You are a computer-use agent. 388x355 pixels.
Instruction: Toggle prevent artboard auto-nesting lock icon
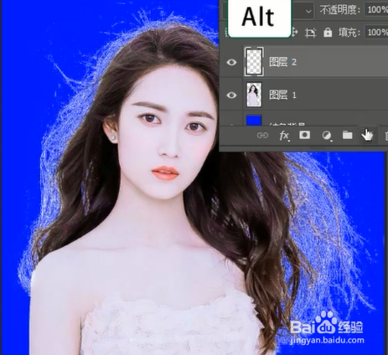[310, 33]
